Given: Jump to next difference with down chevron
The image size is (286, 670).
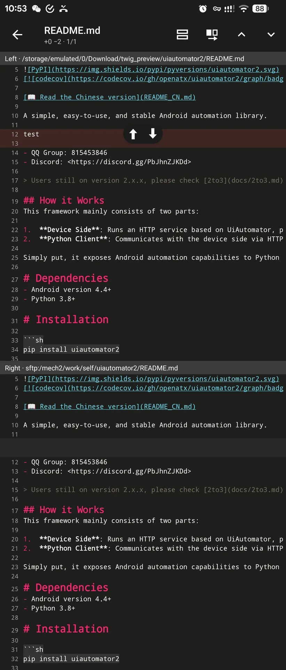Looking at the screenshot, I should pyautogui.click(x=271, y=35).
